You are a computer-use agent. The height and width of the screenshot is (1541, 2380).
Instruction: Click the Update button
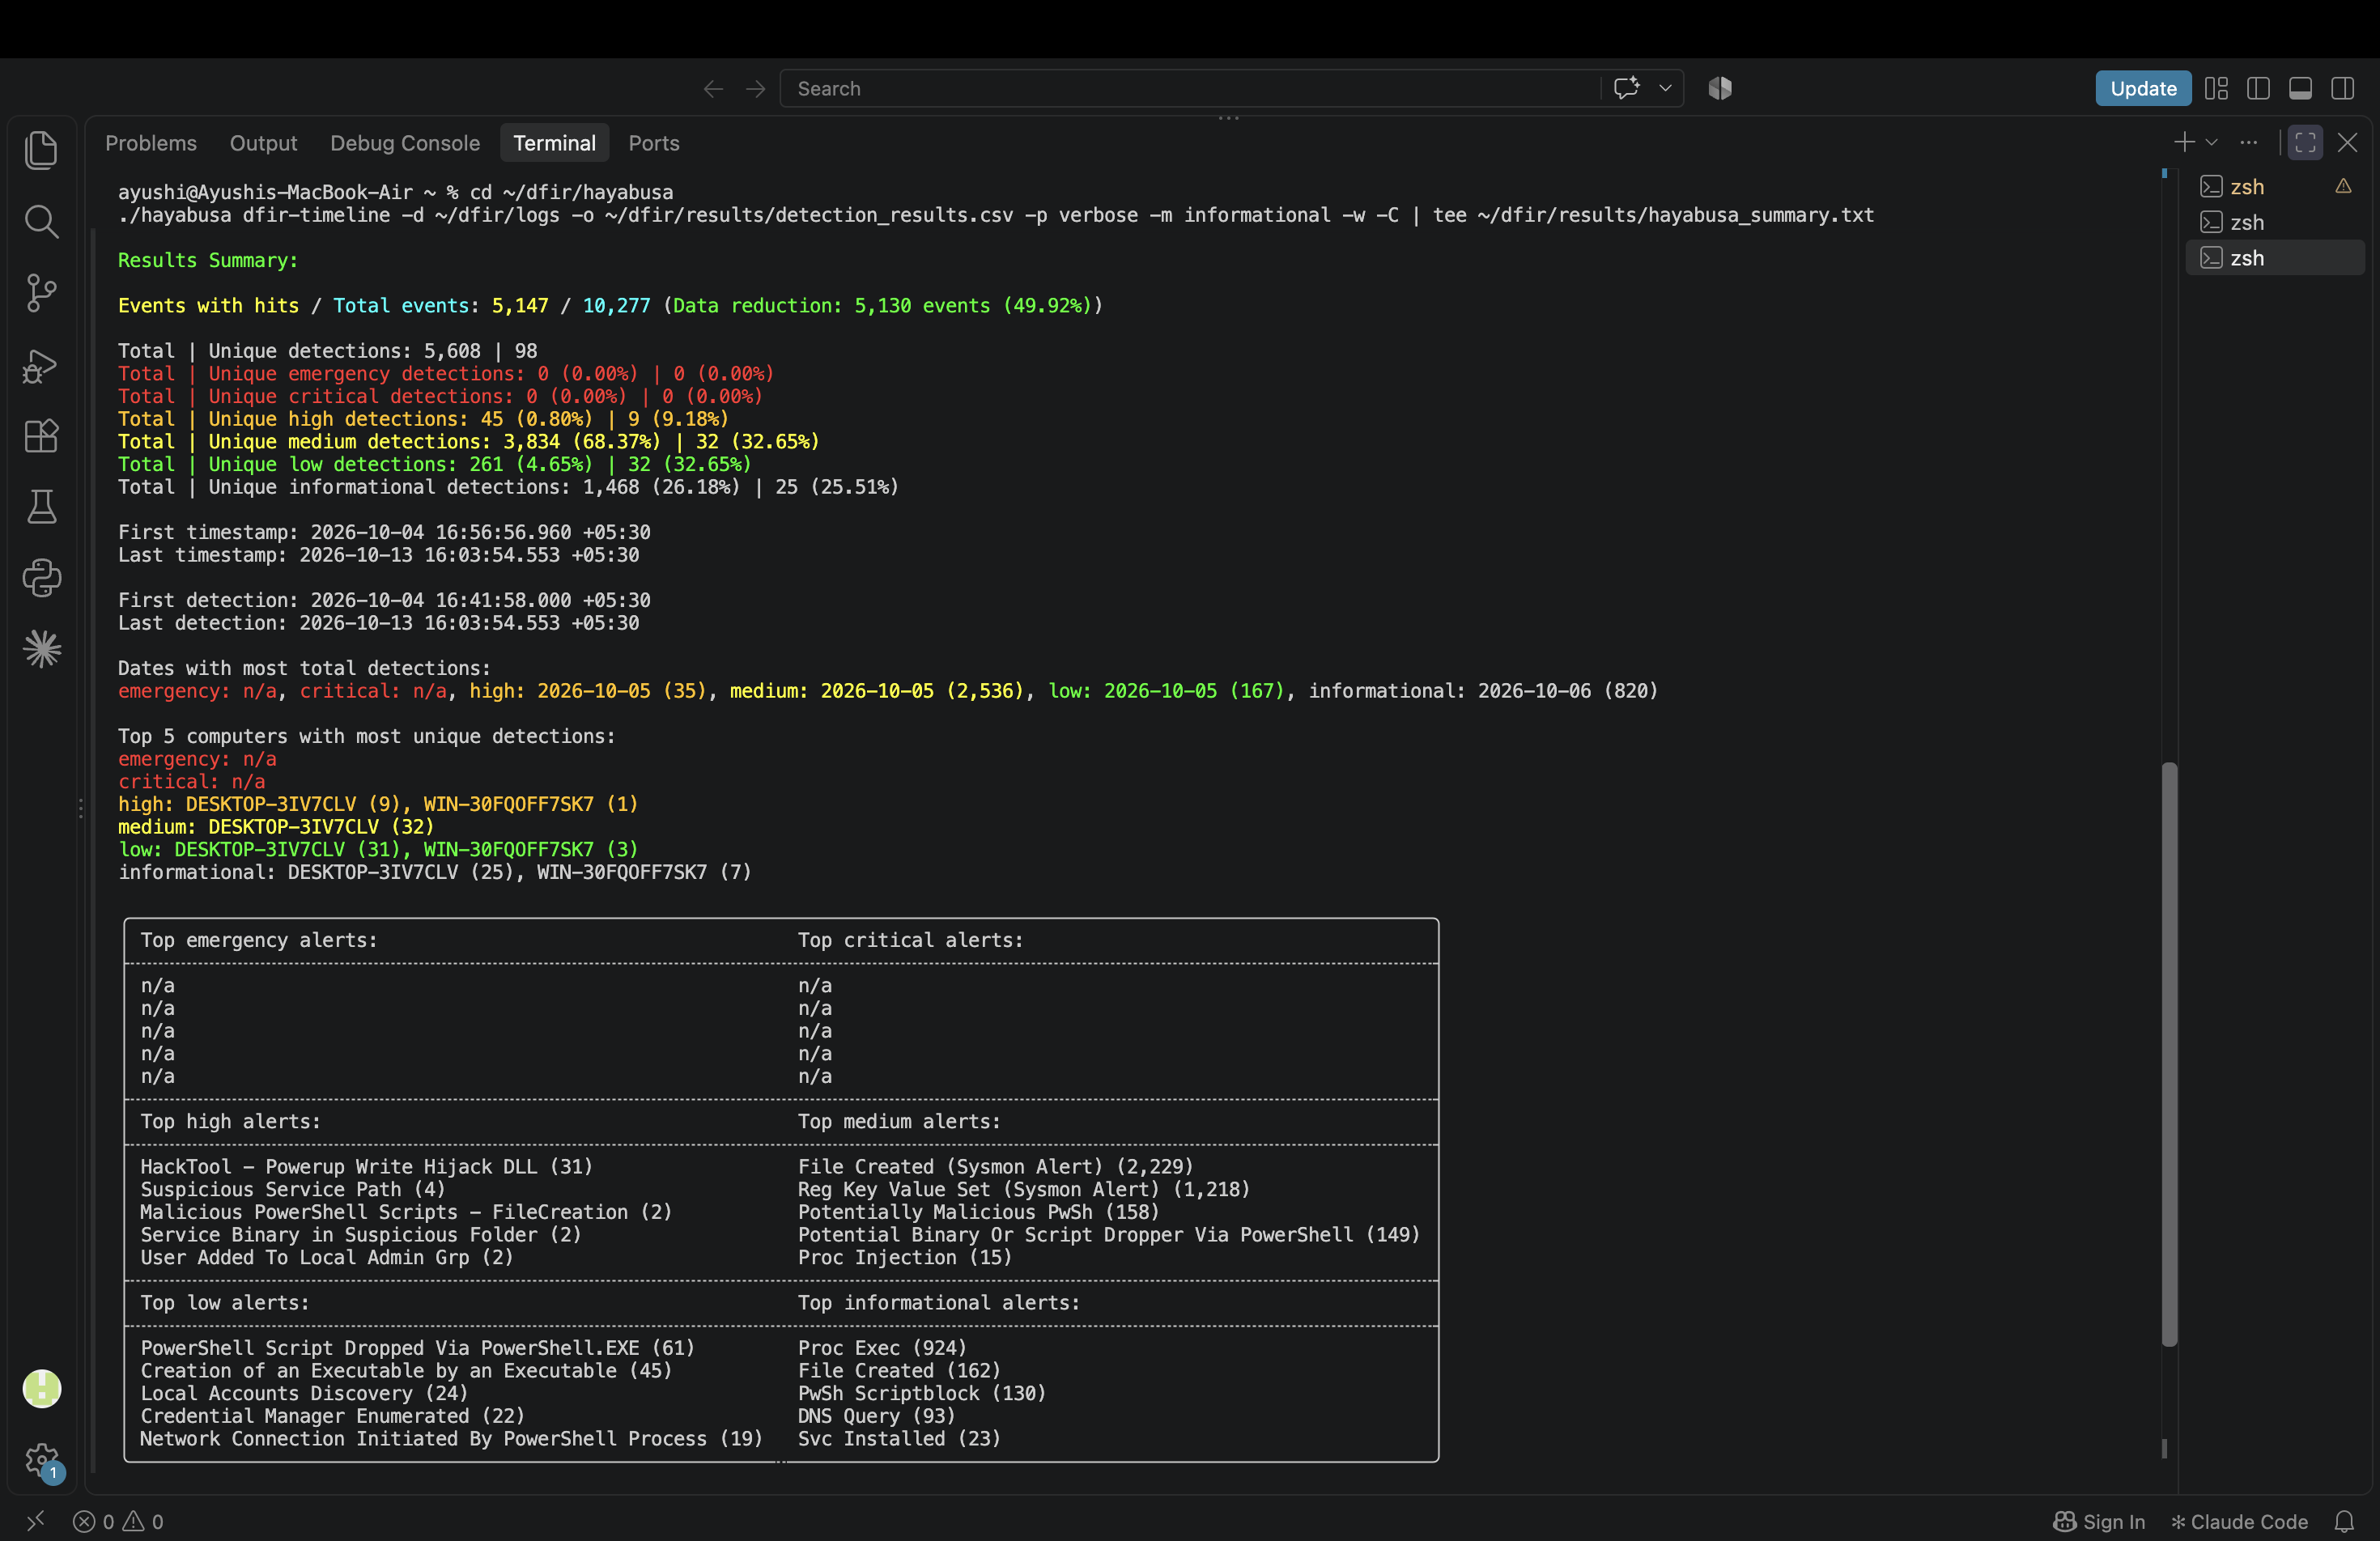(x=2143, y=88)
